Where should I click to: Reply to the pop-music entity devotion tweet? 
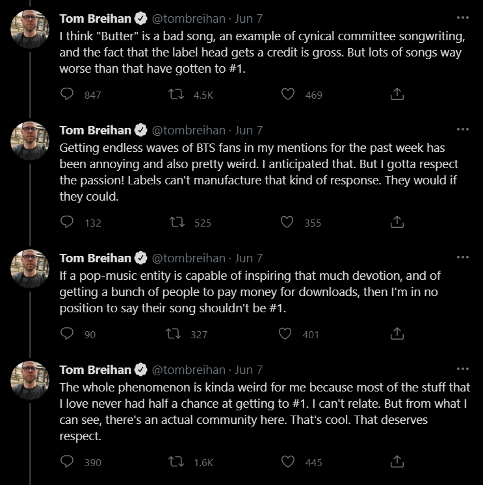tap(67, 334)
